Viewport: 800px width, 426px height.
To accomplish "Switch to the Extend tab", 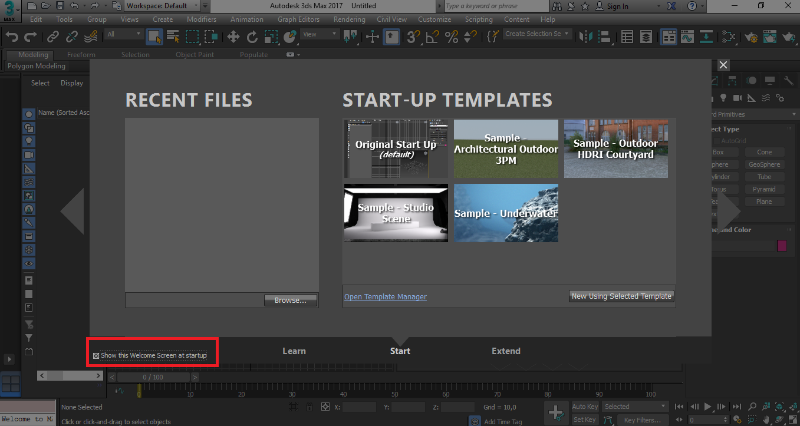I will pos(506,351).
